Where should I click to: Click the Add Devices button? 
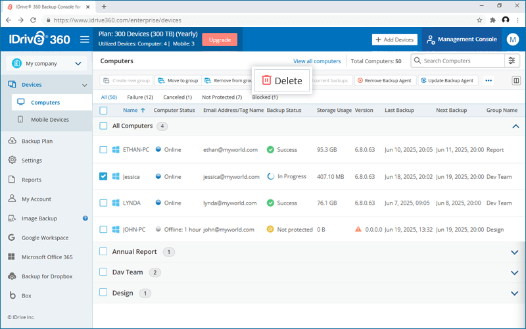pyautogui.click(x=394, y=39)
